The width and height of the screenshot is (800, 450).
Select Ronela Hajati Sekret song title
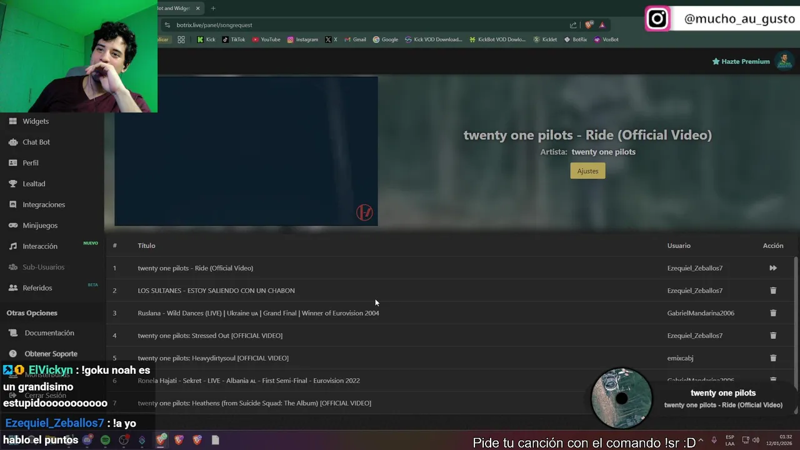coord(249,381)
